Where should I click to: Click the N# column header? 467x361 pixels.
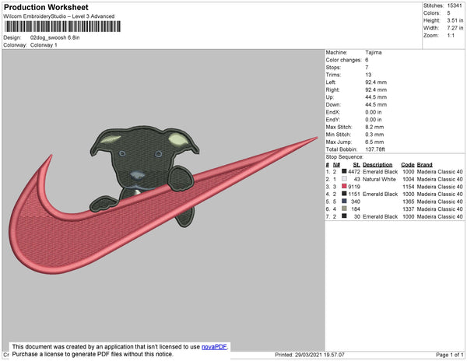coord(336,165)
